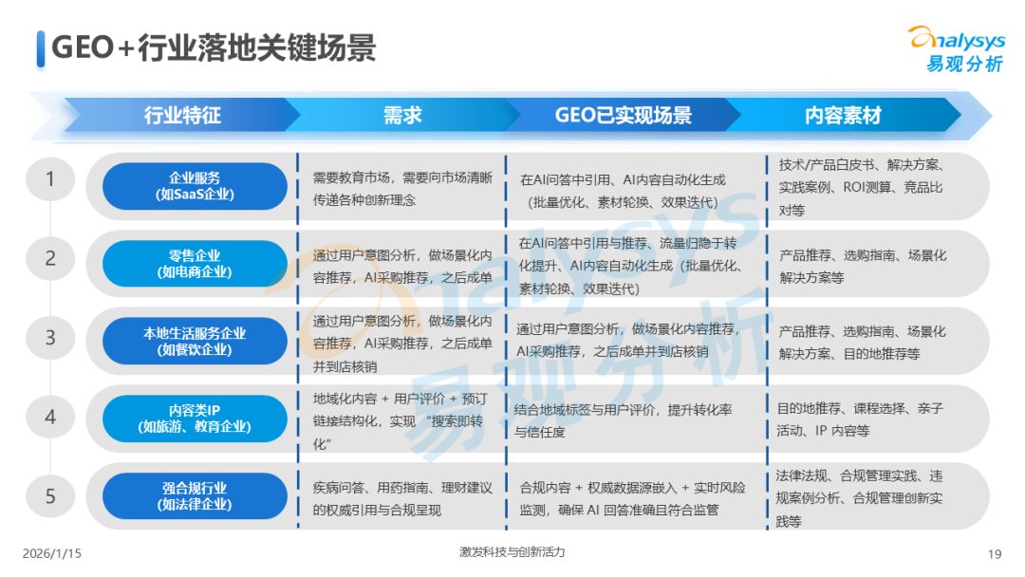Select the 强合规行业(如法律企业) pill
The height and width of the screenshot is (577, 1025).
[x=196, y=494]
